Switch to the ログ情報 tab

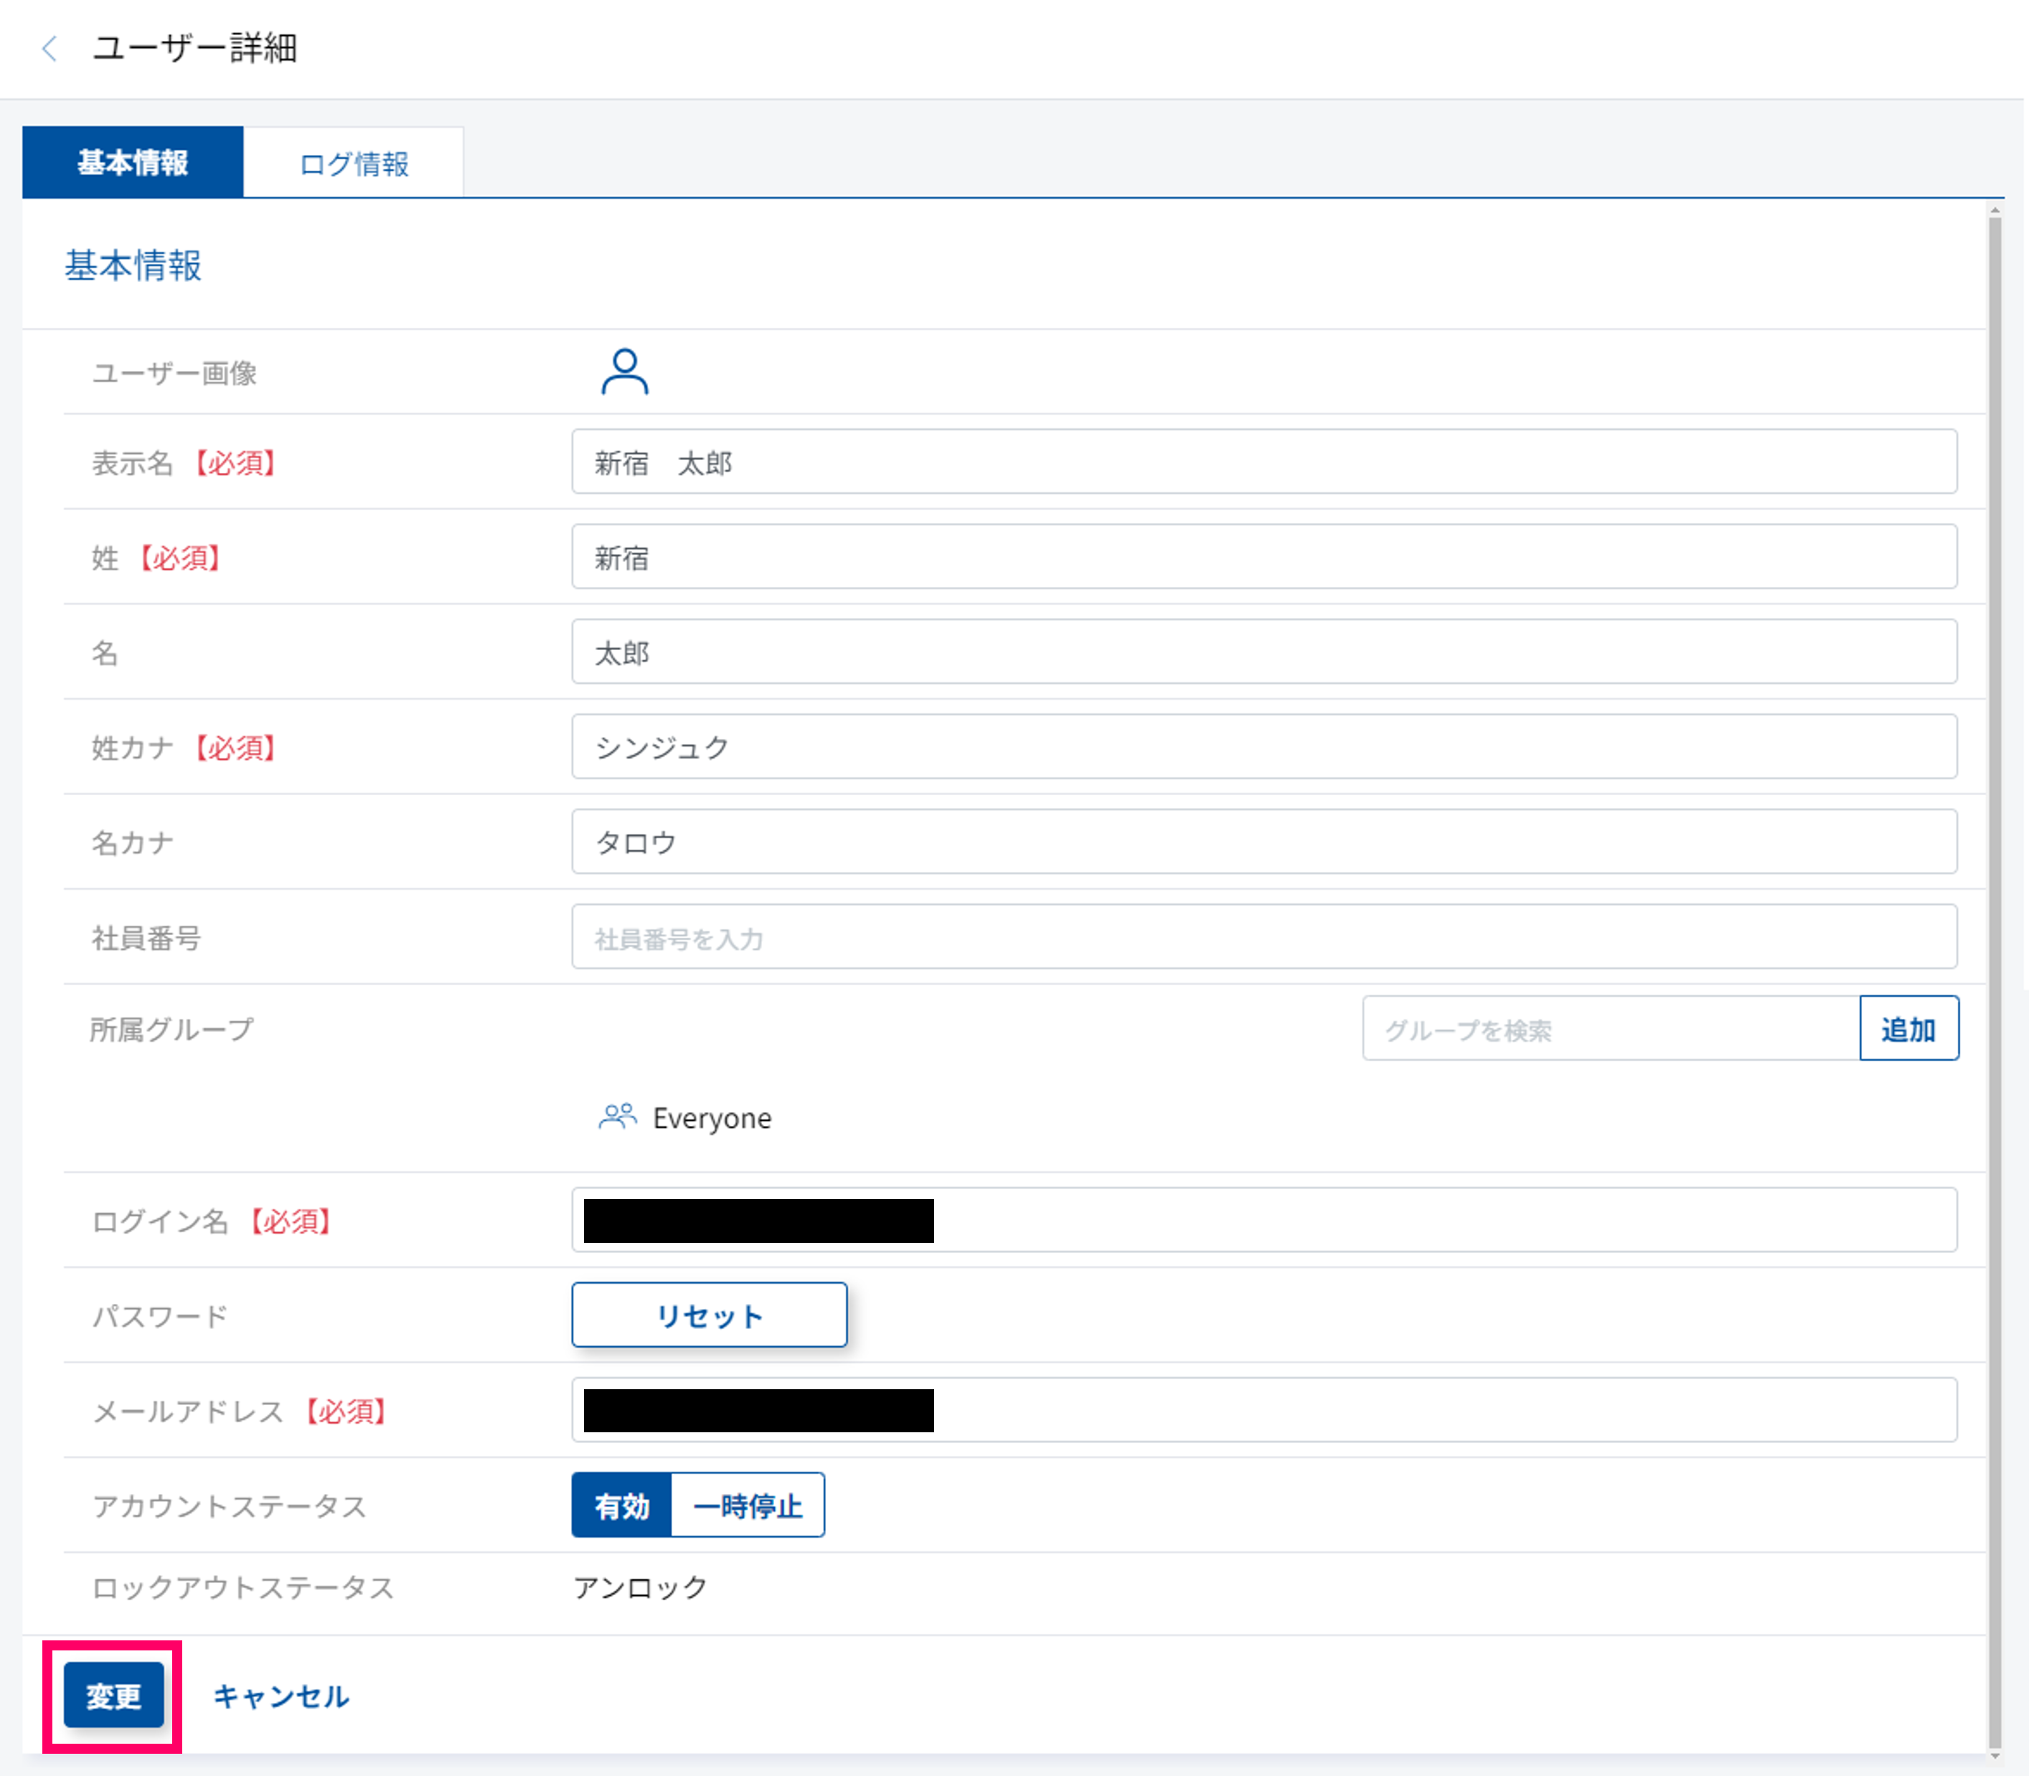tap(354, 164)
